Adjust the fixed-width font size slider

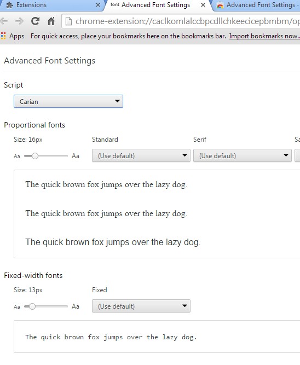pos(32,306)
